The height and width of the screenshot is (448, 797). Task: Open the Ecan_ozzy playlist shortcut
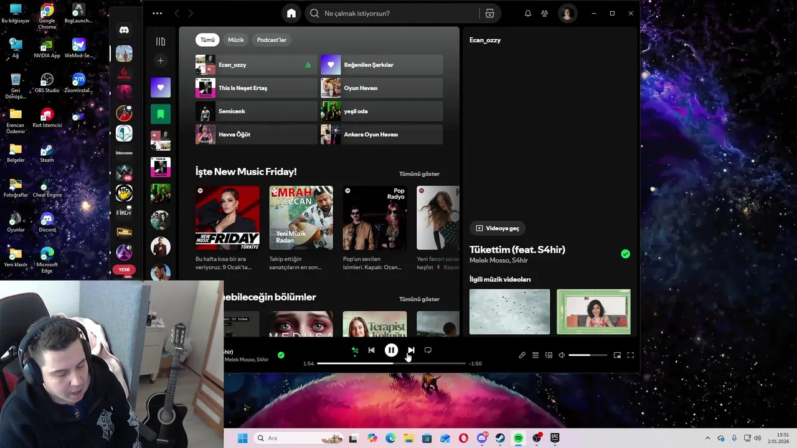(256, 65)
